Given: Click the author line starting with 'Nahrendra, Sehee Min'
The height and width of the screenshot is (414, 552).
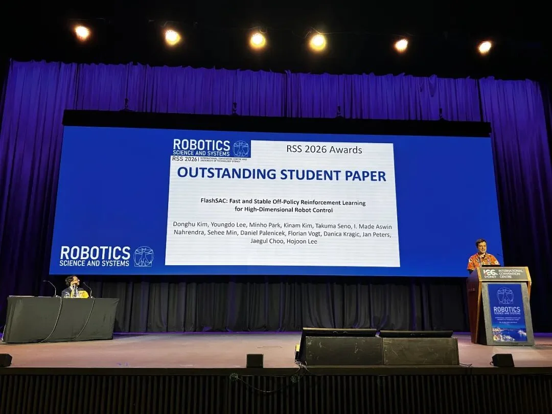Looking at the screenshot, I should click(x=282, y=234).
